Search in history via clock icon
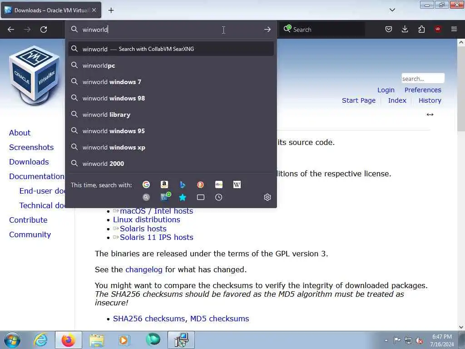 pos(218,197)
